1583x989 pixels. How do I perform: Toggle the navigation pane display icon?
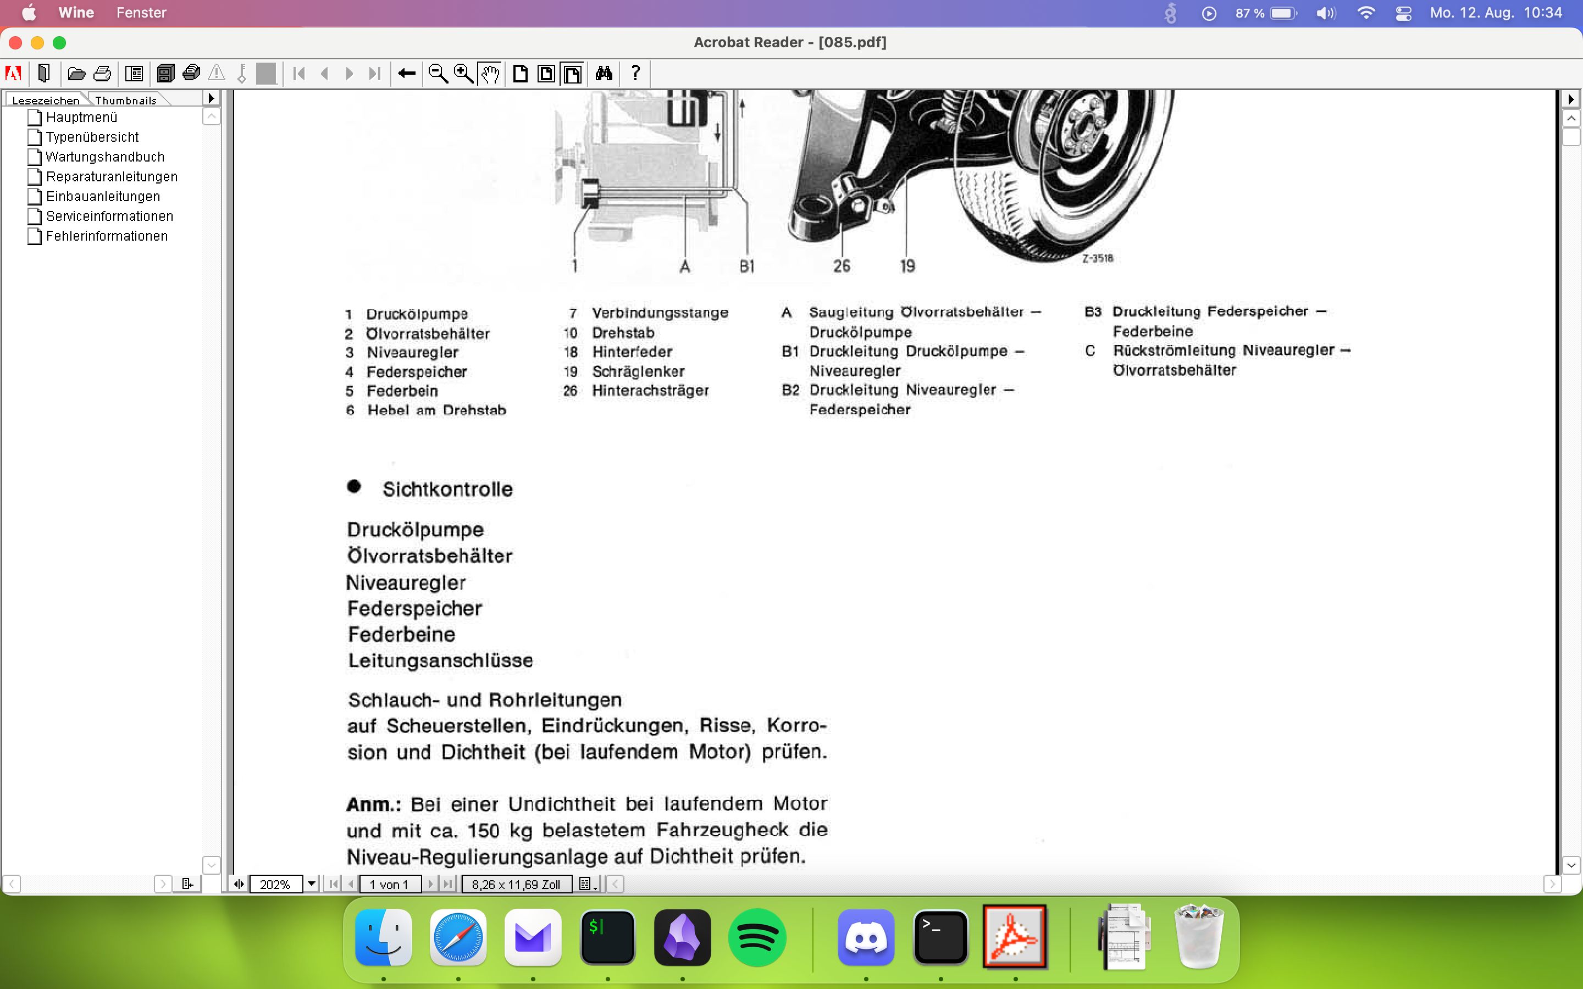point(134,73)
